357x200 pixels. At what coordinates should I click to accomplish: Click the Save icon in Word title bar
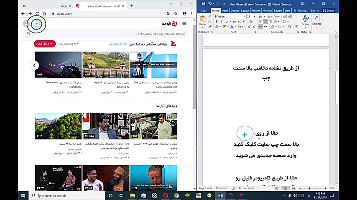[x=203, y=4]
